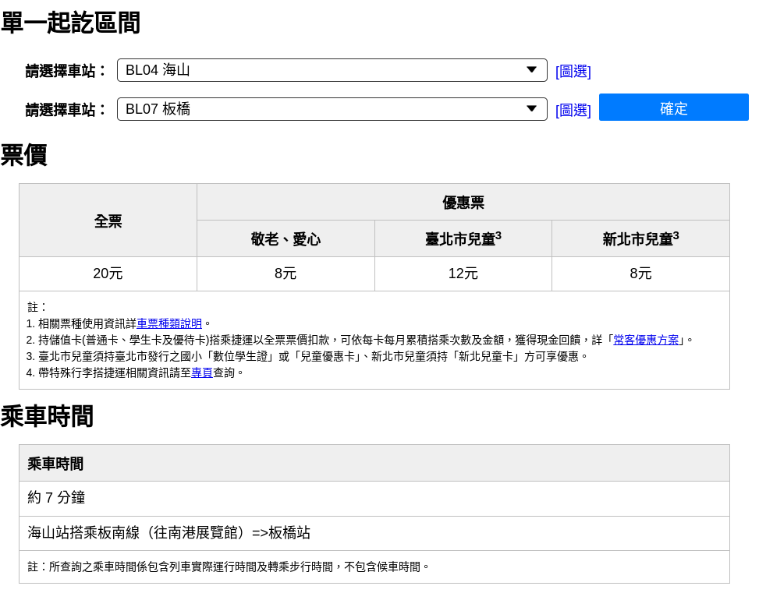This screenshot has width=759, height=593.
Task: Click the arrow icon on 板橋 dropdown
Action: [531, 109]
